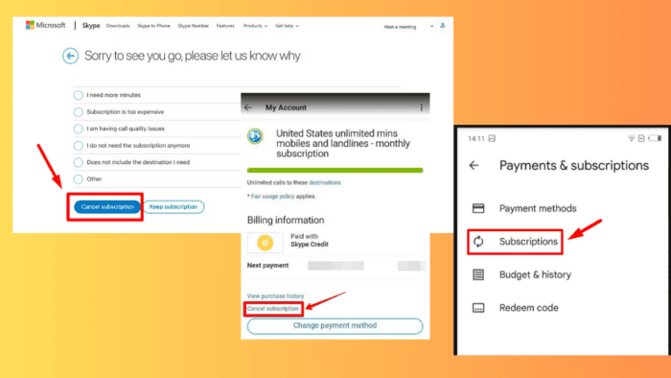This screenshot has width=671, height=378.
Task: Click the 'Next payment' label
Action: tap(267, 266)
